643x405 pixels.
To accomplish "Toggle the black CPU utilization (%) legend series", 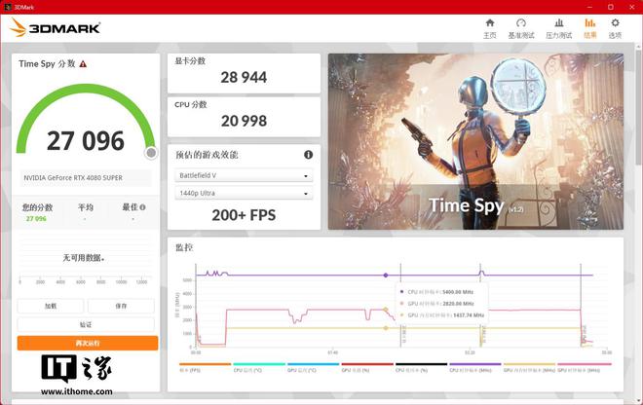I will [x=421, y=367].
